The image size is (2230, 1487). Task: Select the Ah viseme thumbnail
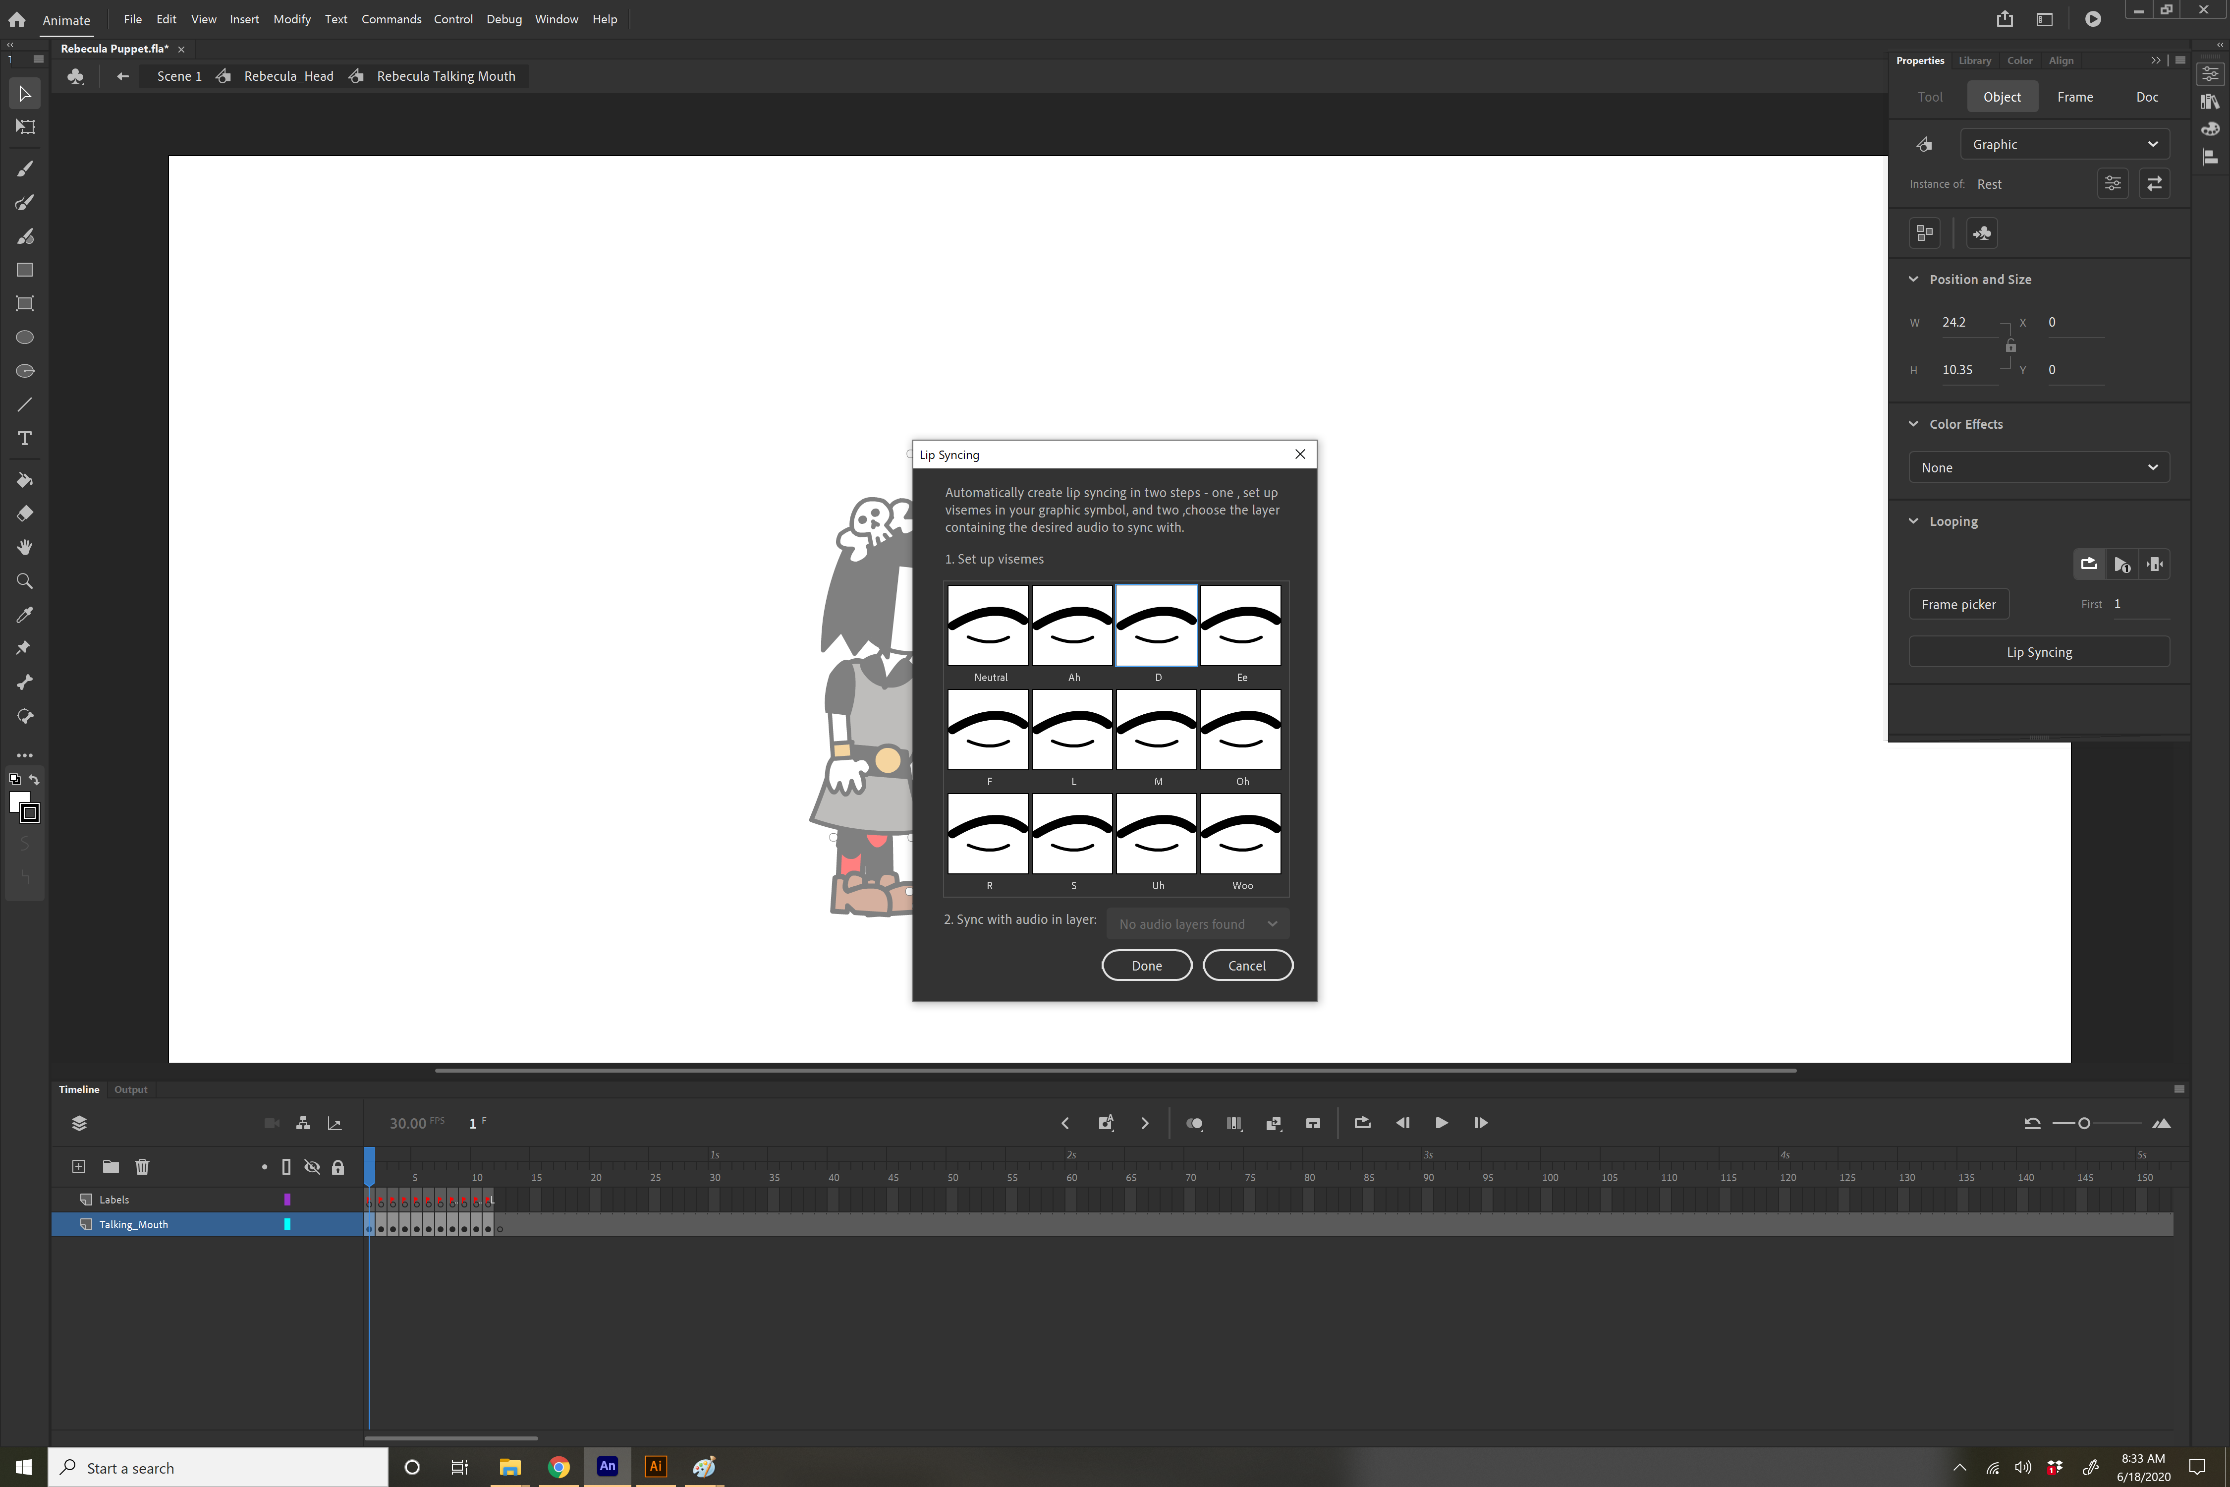click(x=1072, y=625)
